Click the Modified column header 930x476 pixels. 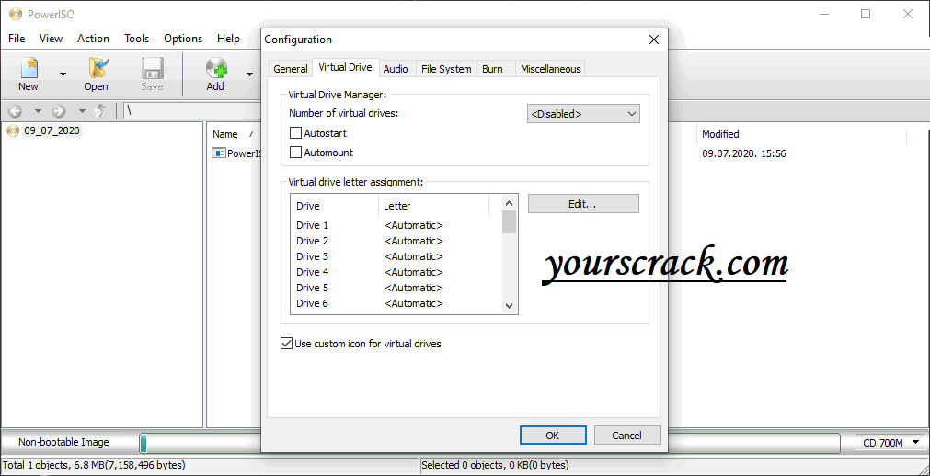coord(800,134)
